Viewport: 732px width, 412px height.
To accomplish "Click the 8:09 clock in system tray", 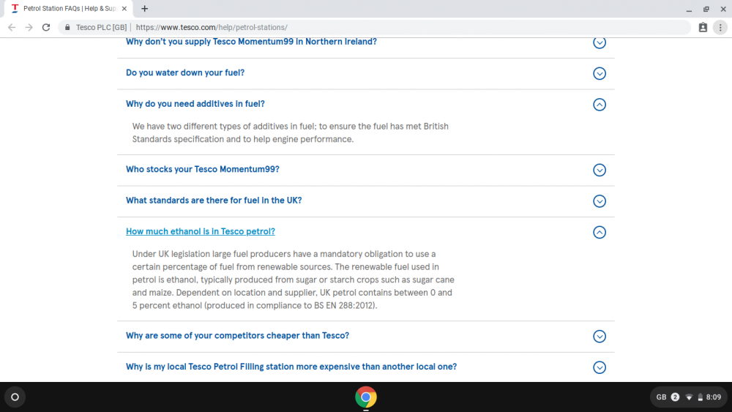I will point(713,397).
